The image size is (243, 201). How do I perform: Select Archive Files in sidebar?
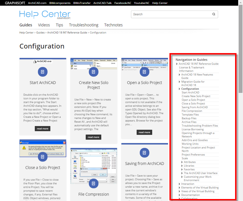(x=189, y=122)
